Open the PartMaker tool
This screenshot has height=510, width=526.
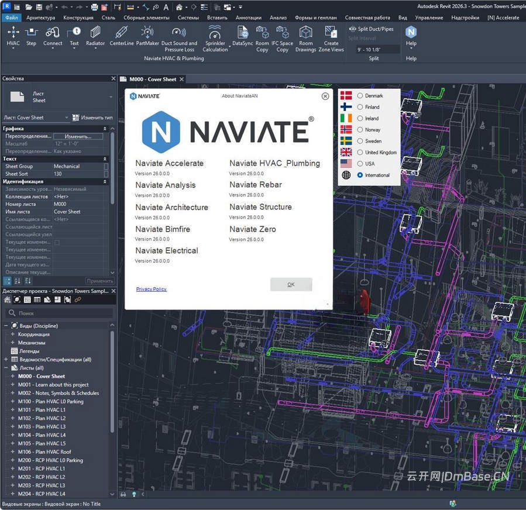pyautogui.click(x=147, y=36)
